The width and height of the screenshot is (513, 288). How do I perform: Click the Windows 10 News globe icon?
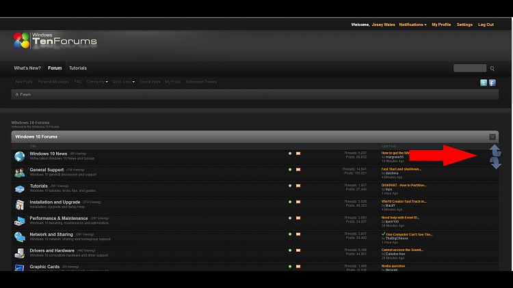pyautogui.click(x=19, y=156)
